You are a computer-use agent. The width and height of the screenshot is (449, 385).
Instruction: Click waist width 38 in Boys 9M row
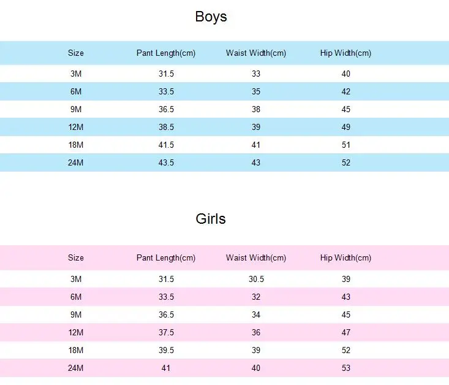coord(256,109)
